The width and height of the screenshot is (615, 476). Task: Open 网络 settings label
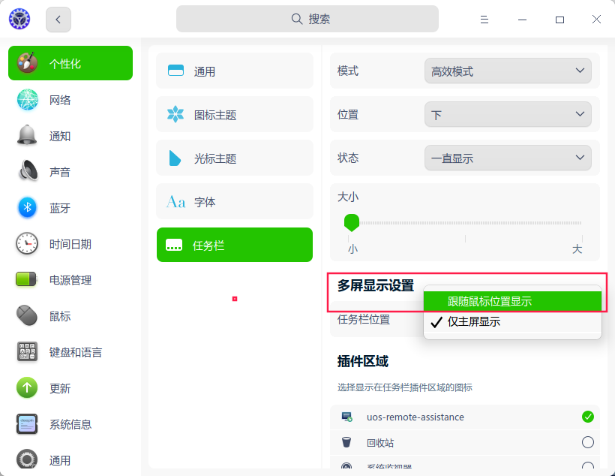point(60,100)
